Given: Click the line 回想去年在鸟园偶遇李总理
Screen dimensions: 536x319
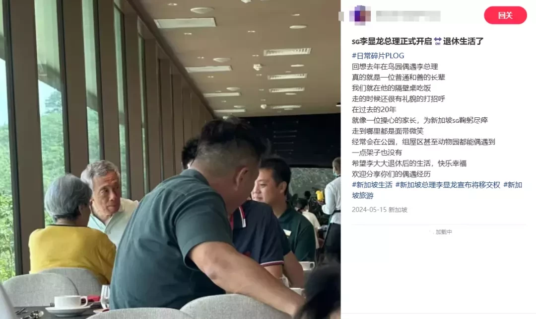Looking at the screenshot, I should (x=395, y=67).
